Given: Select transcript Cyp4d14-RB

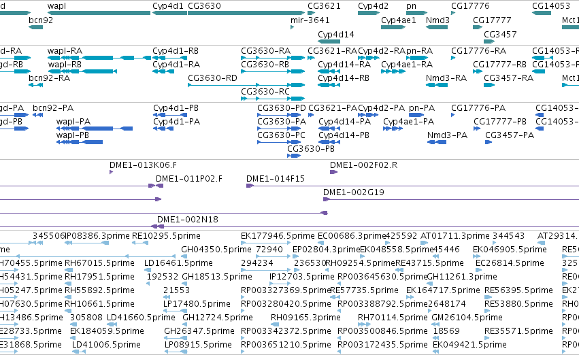Looking at the screenshot, I should 344,78.
